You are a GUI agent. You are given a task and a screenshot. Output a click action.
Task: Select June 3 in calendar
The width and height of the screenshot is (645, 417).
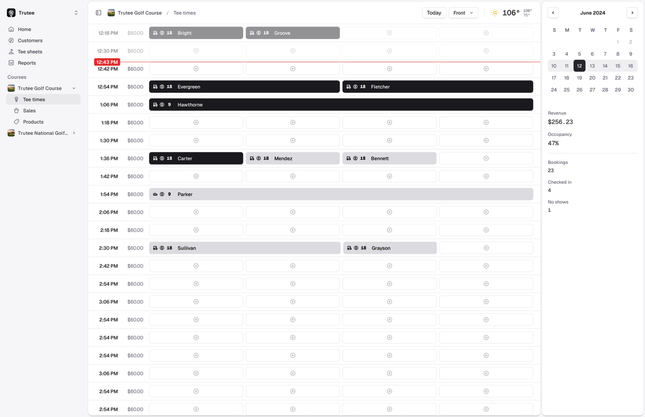tap(554, 54)
